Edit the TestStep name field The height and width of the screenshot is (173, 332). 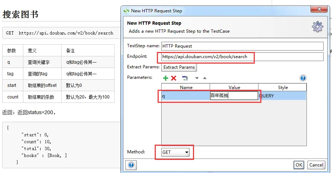click(242, 46)
